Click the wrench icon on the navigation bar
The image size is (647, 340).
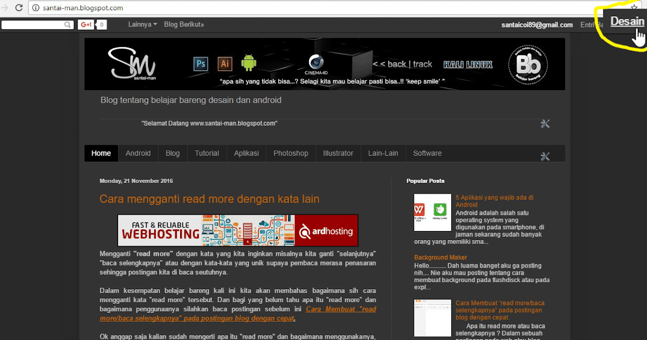point(545,156)
